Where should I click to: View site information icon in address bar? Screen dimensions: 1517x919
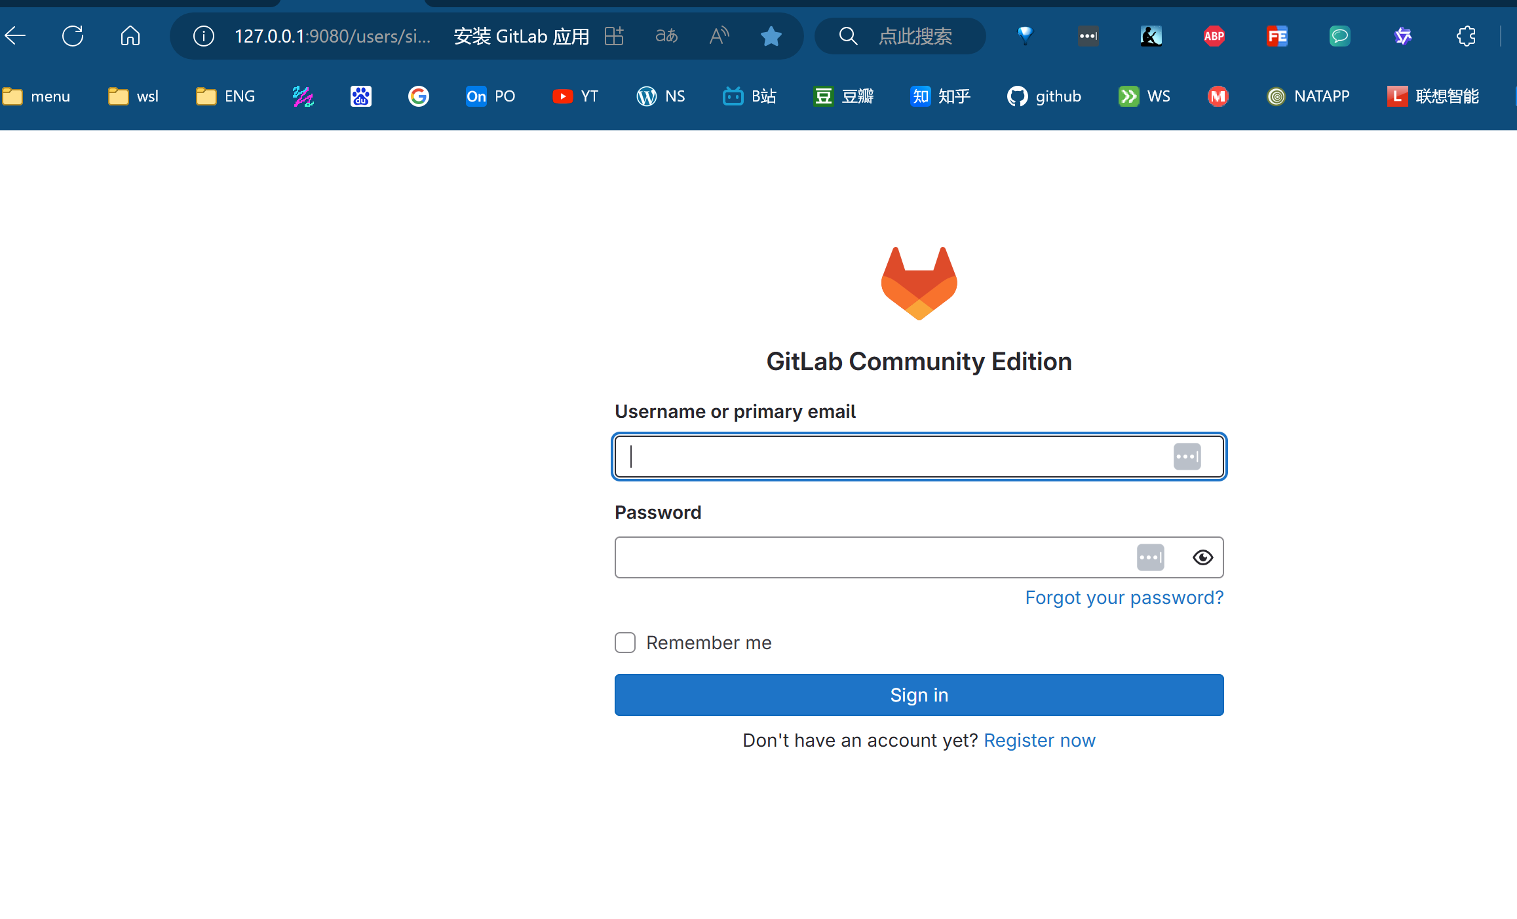tap(204, 36)
